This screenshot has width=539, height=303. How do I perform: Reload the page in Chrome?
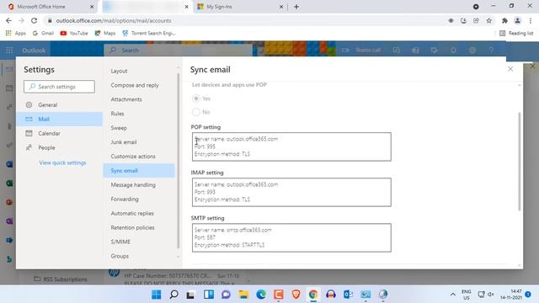click(x=34, y=20)
